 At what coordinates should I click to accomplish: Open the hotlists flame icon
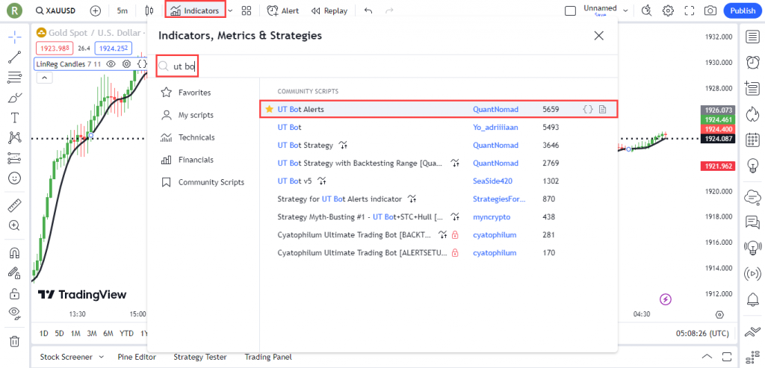point(753,113)
